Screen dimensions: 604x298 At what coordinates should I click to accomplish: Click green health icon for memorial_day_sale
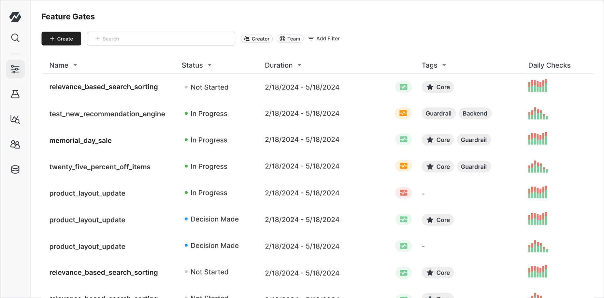404,139
